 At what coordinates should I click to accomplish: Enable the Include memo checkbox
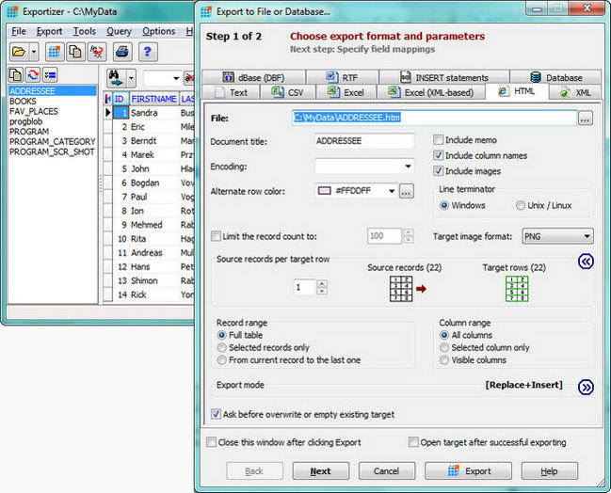[x=439, y=140]
